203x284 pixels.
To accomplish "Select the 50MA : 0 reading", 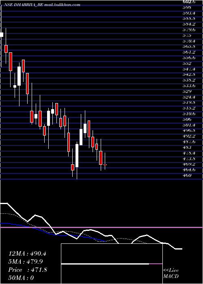I will click(21, 278).
